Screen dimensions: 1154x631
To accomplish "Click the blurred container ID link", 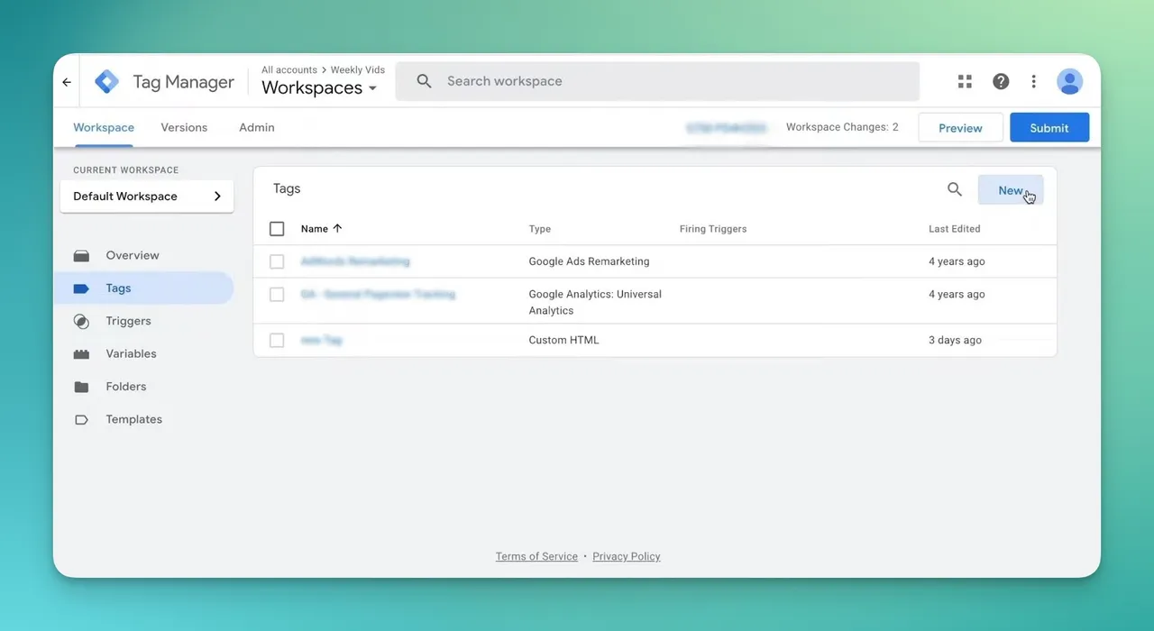I will point(726,129).
